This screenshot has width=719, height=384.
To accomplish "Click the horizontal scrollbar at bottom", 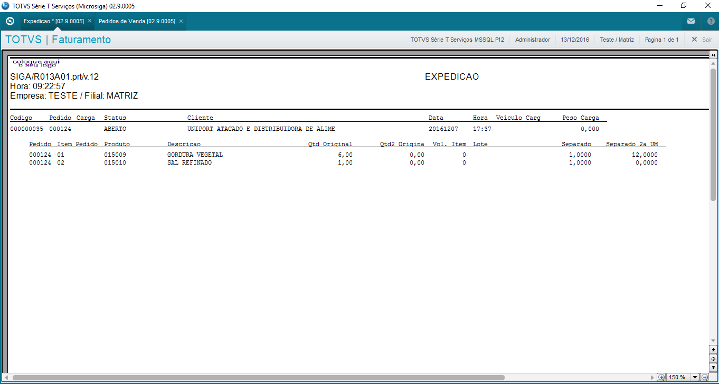I will [259, 378].
